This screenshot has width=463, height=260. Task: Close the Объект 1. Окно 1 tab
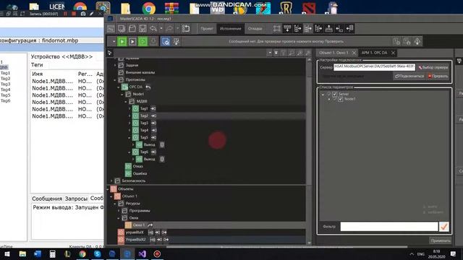tap(354, 53)
